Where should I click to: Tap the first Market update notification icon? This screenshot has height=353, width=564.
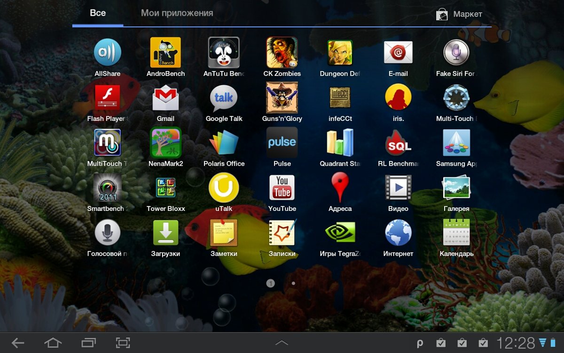(x=440, y=343)
